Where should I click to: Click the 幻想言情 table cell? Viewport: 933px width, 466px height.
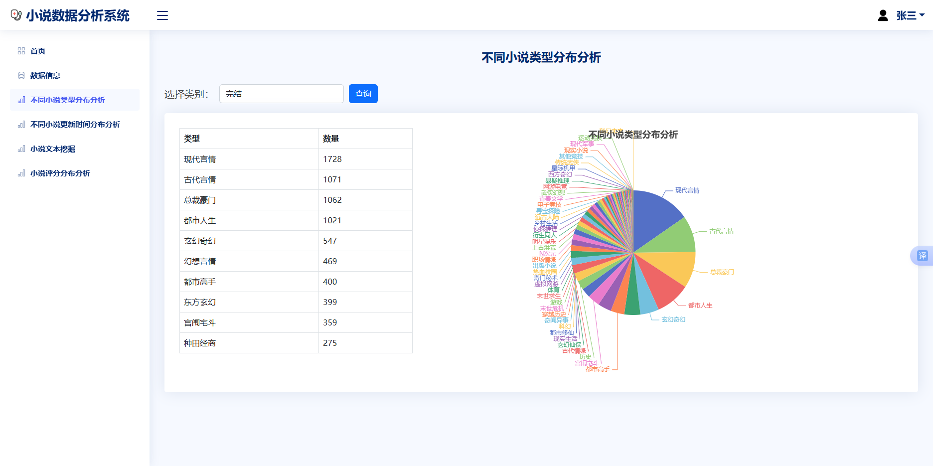coord(249,261)
